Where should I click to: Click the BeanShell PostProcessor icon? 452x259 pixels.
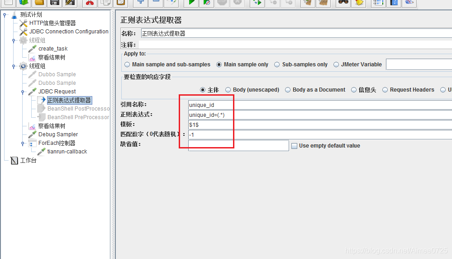point(42,109)
